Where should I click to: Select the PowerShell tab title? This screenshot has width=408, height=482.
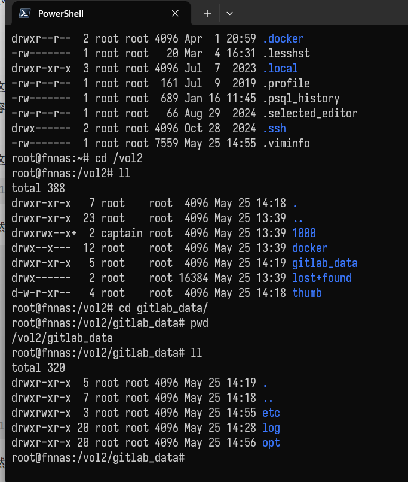[x=61, y=14]
